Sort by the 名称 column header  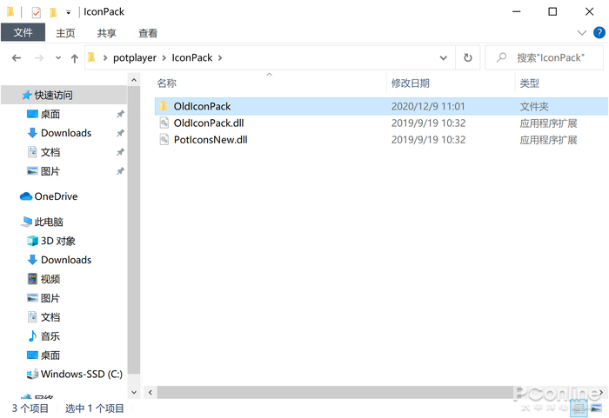[x=167, y=83]
